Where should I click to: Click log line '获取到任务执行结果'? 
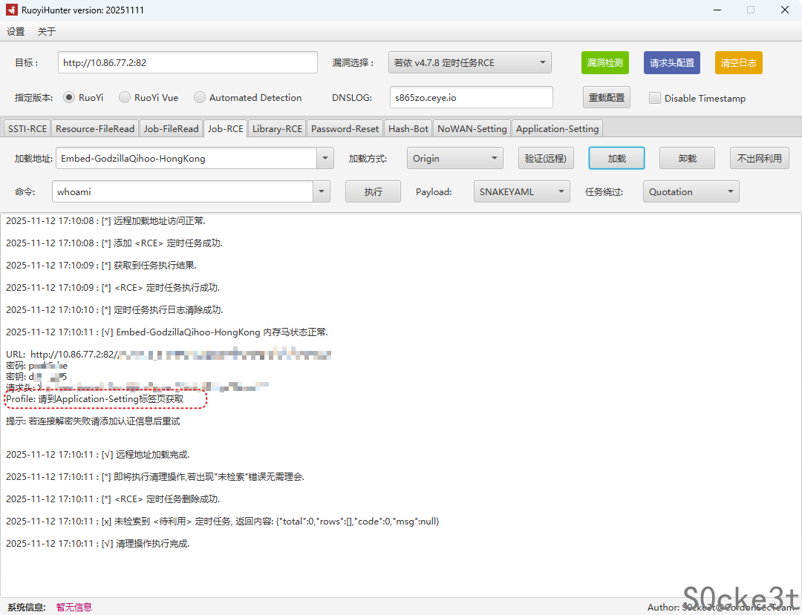[x=101, y=265]
